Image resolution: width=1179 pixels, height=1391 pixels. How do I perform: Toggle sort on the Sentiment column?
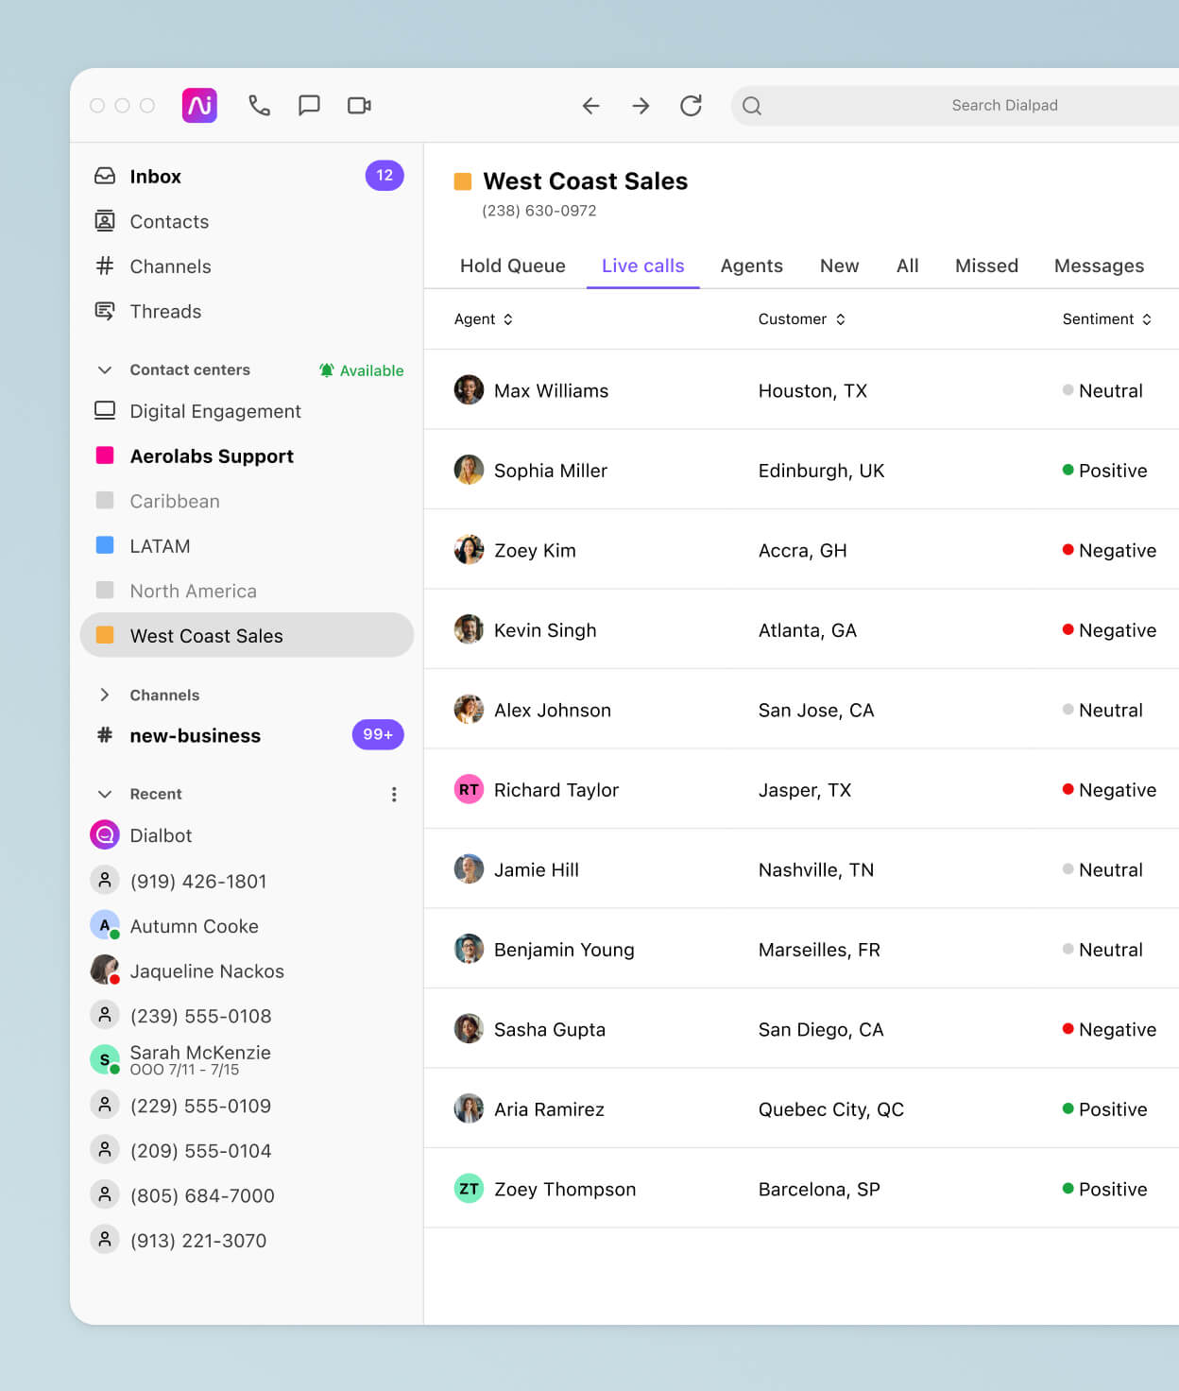click(1145, 319)
